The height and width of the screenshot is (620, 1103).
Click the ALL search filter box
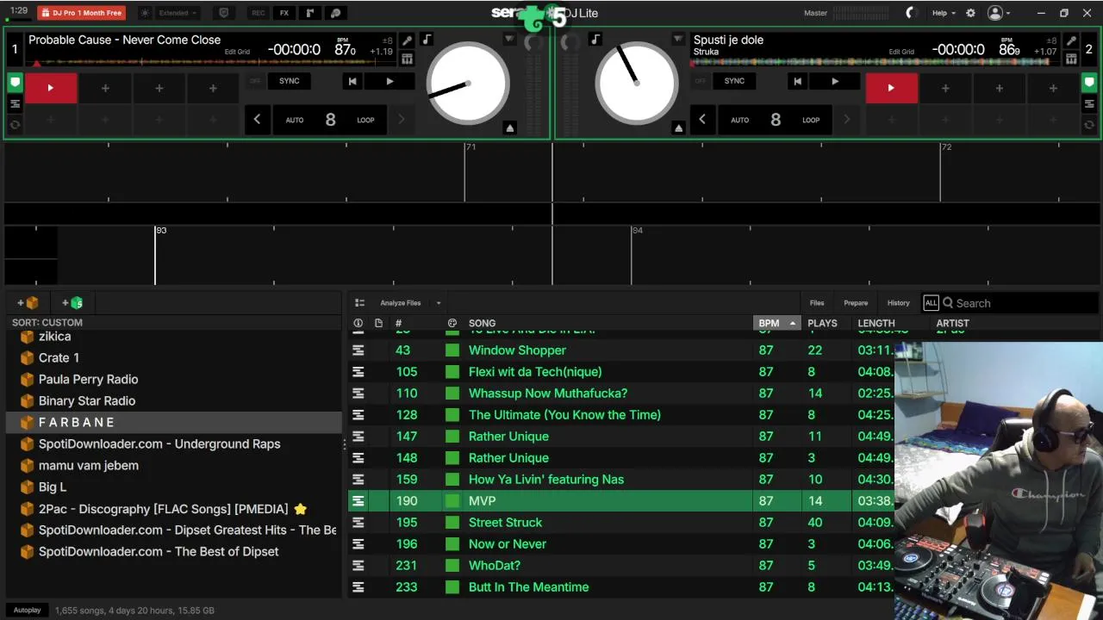(x=931, y=303)
